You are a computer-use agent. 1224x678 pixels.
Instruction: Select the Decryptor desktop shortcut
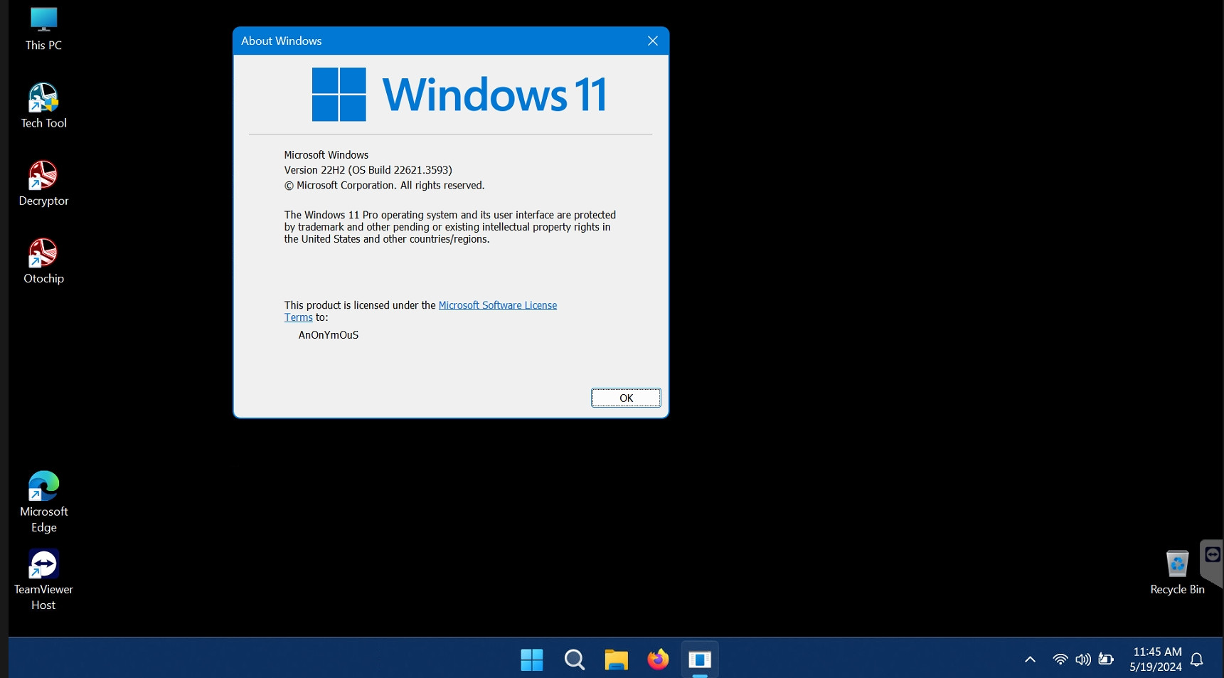click(x=43, y=184)
